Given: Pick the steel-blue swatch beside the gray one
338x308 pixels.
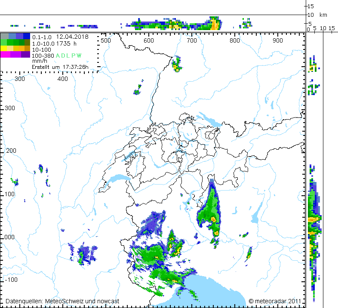Looking at the screenshot, I should tap(12, 36).
